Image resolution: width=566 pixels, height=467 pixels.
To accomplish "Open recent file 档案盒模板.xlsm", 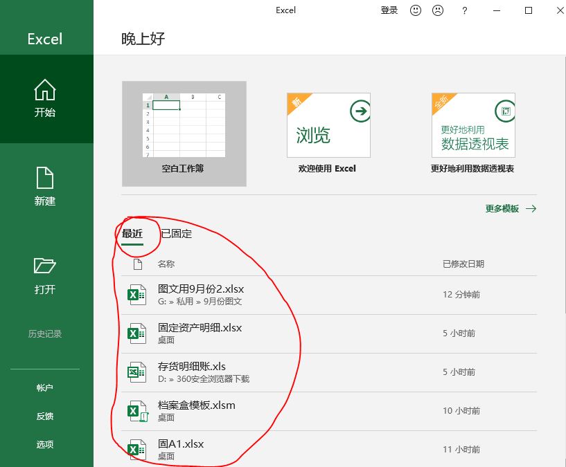I will pyautogui.click(x=329, y=411).
